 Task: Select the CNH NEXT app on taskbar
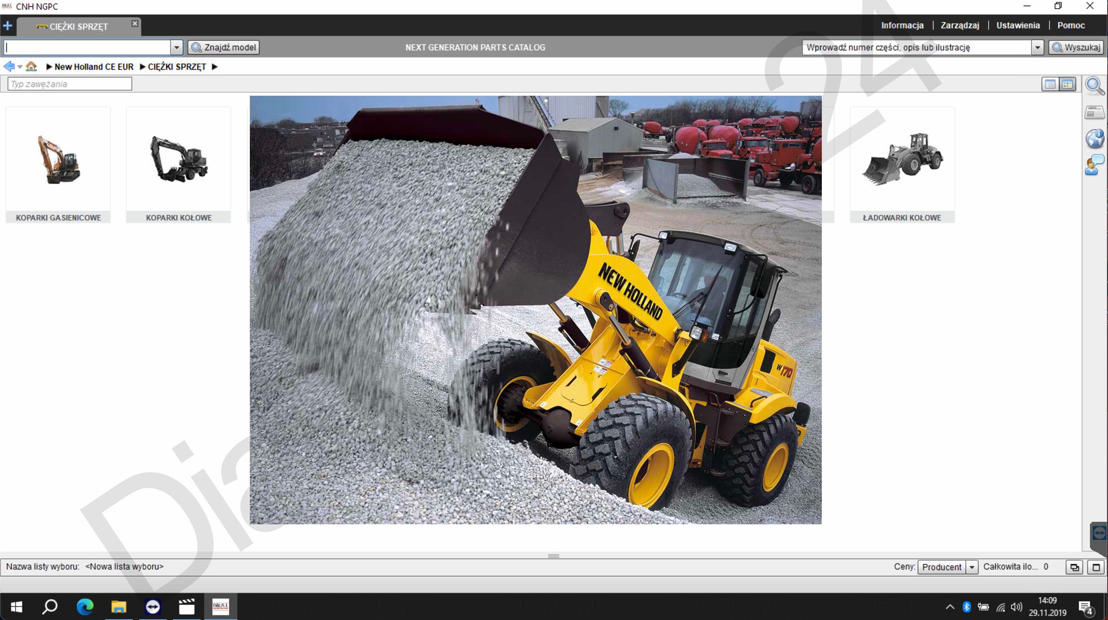point(221,606)
